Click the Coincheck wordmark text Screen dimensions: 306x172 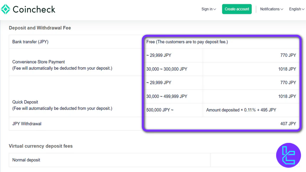[x=34, y=9]
